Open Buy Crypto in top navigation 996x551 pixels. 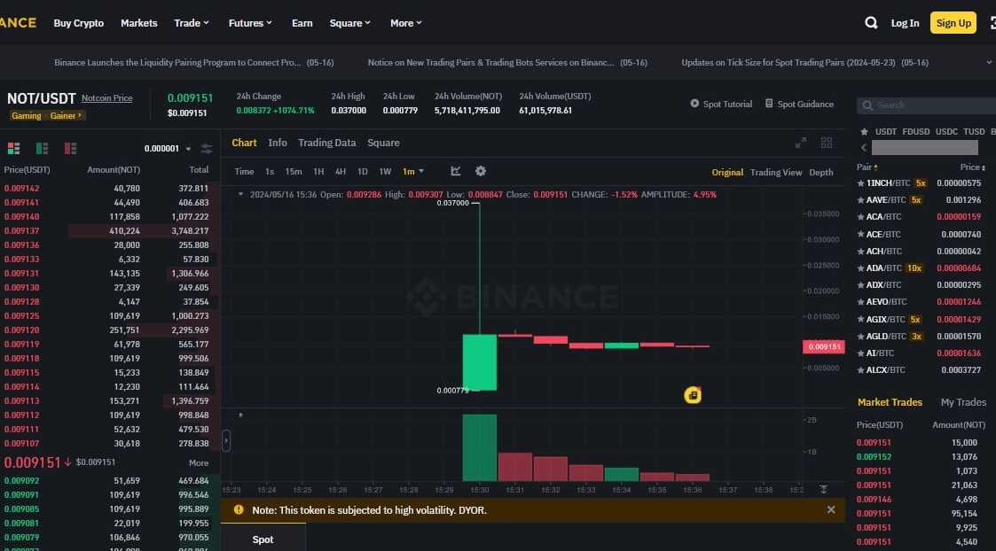79,23
